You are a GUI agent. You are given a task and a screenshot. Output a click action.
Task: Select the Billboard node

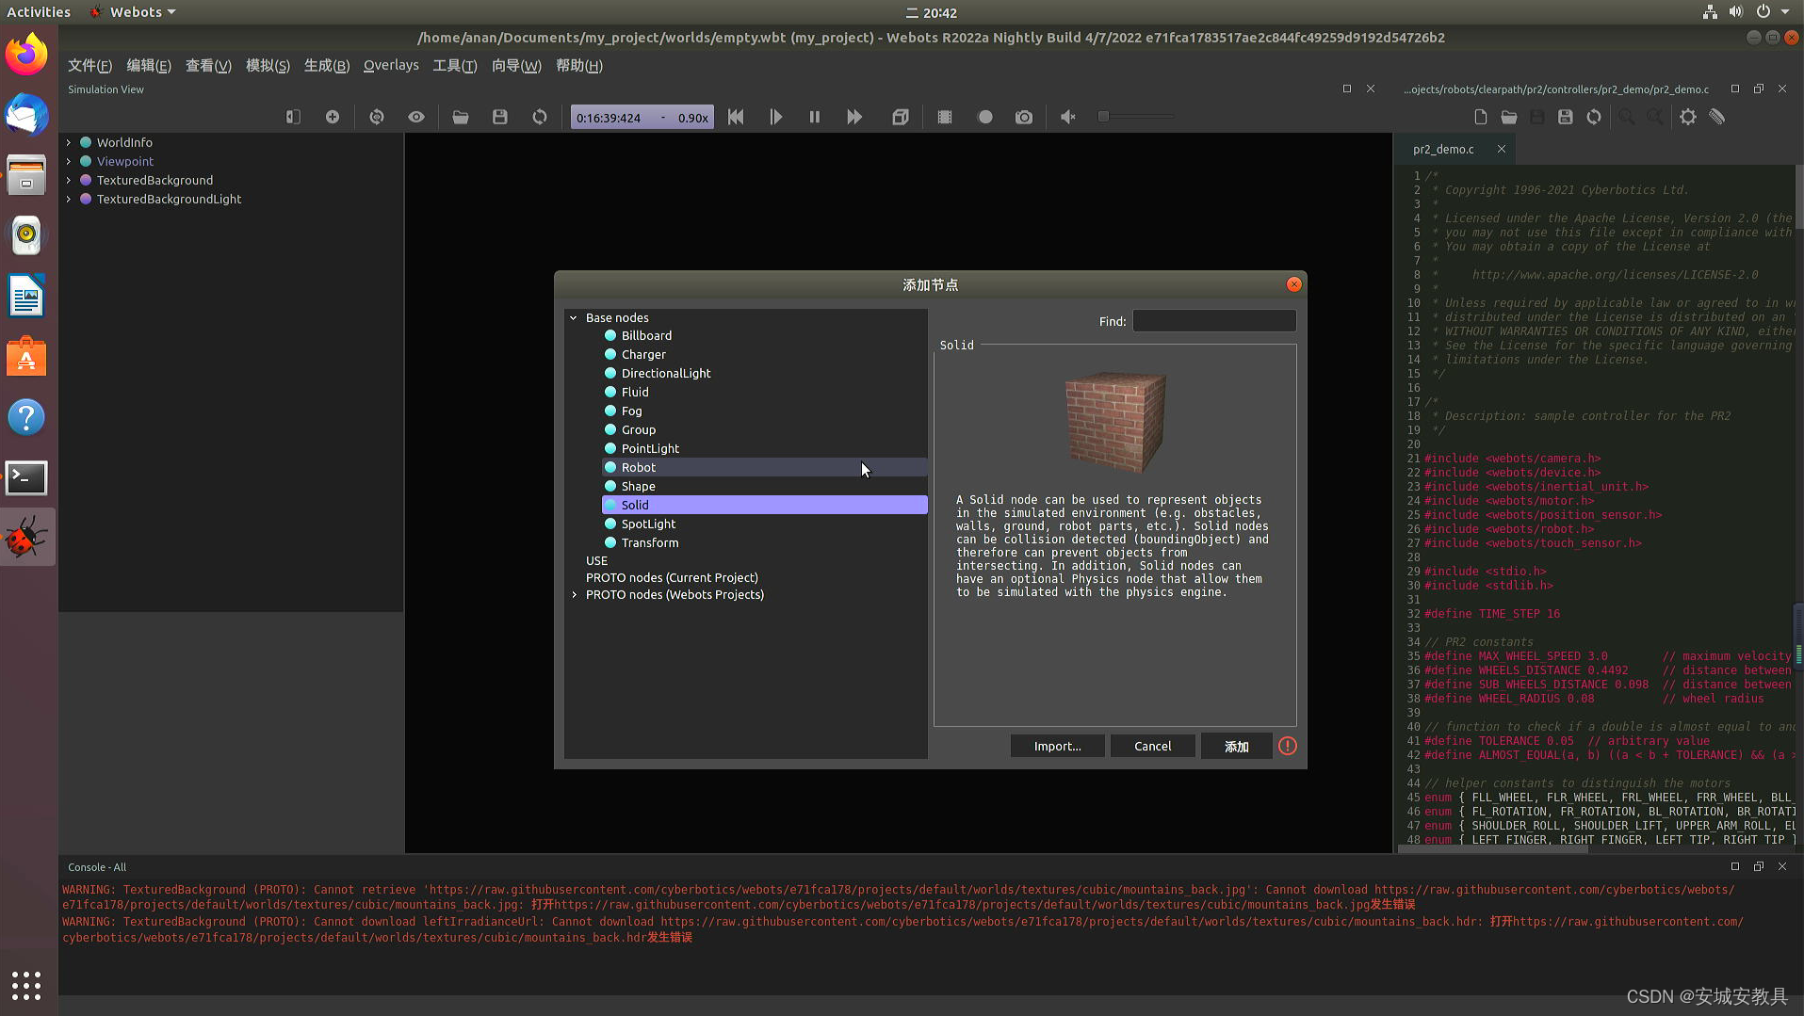coord(764,335)
